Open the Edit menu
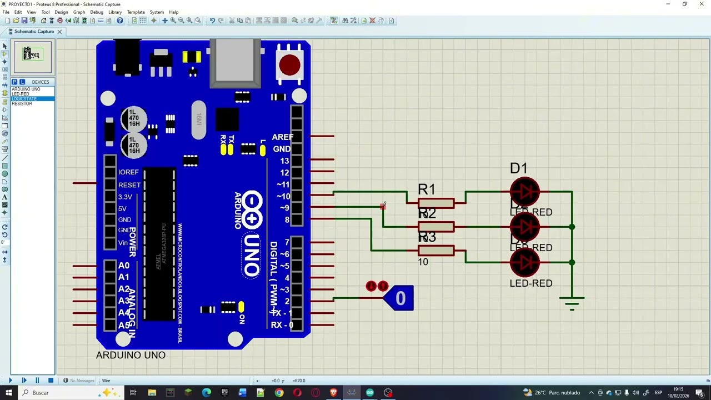Image resolution: width=711 pixels, height=400 pixels. tap(18, 12)
